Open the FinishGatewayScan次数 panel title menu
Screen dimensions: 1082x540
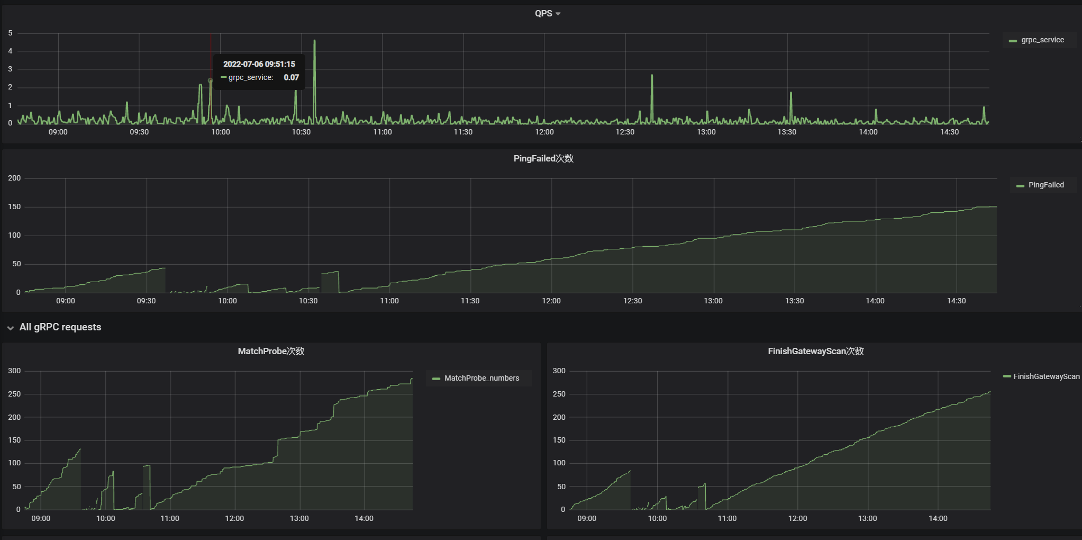tap(816, 351)
